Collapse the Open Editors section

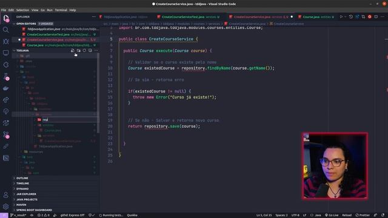pos(26,24)
